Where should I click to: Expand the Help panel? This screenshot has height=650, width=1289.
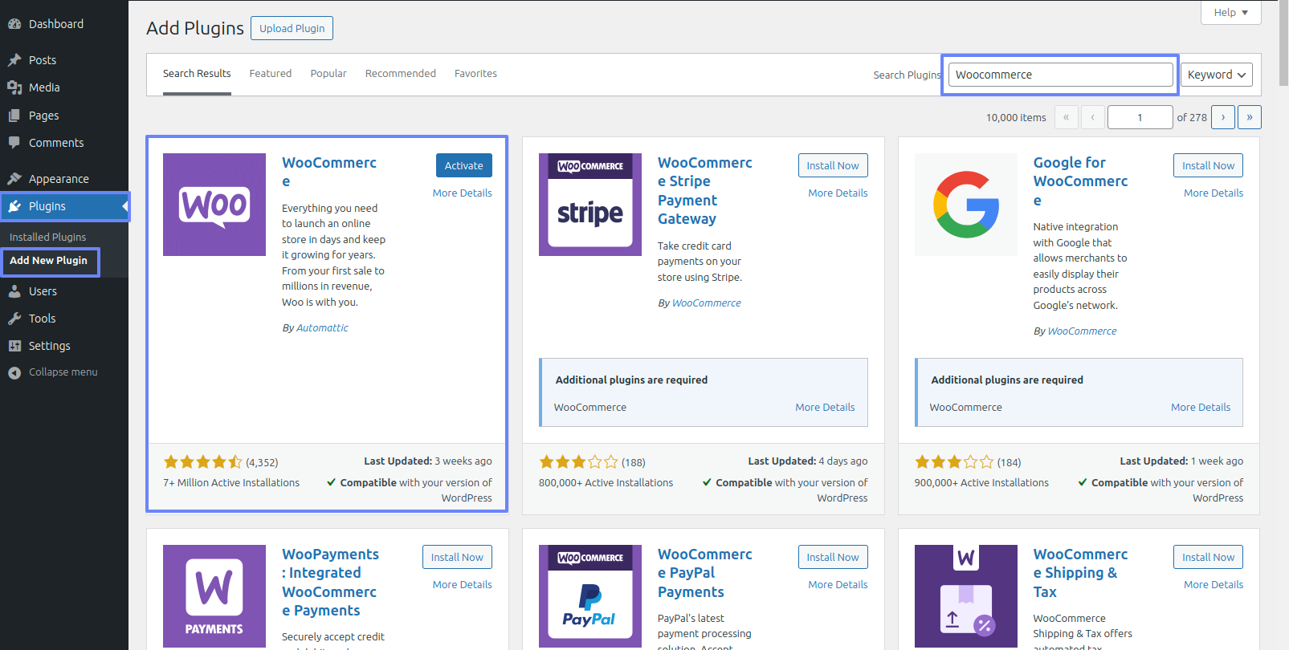point(1230,12)
